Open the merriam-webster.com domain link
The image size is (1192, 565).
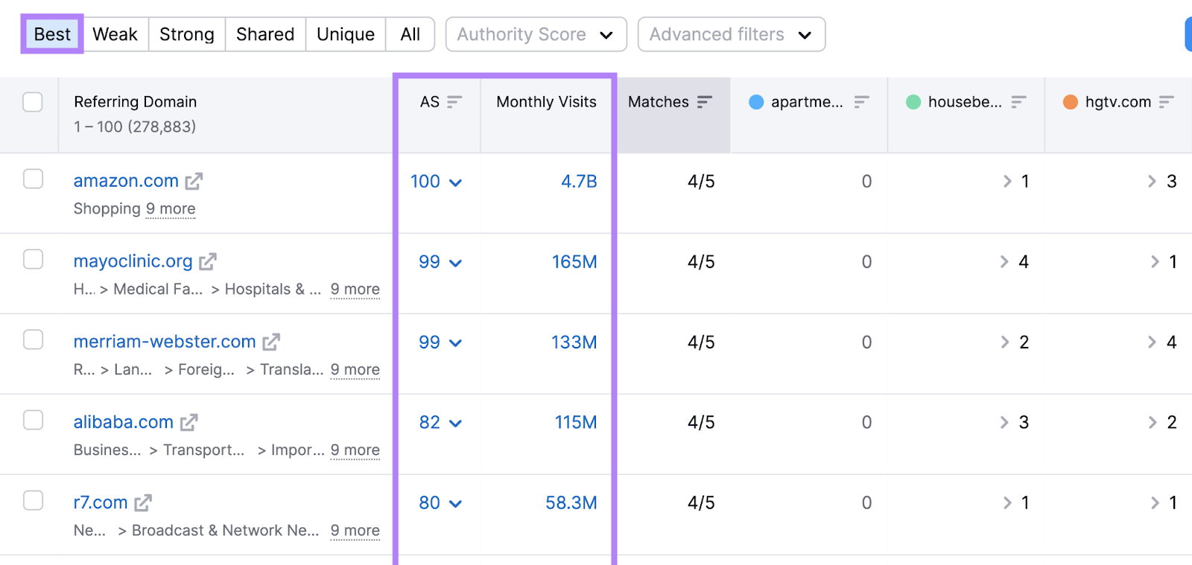coord(165,342)
